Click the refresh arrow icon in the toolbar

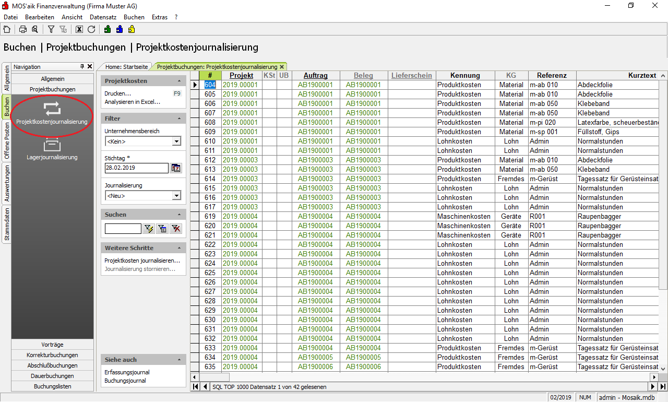[x=91, y=29]
